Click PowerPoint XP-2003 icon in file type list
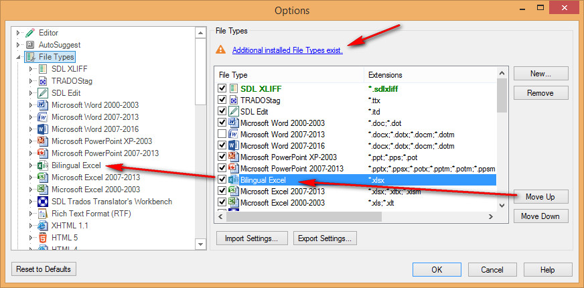This screenshot has width=584, height=288. click(234, 157)
